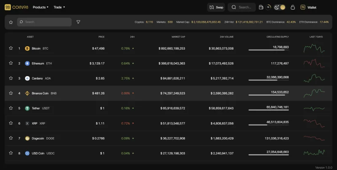Click Ethereum price $3,129.17
Viewport: 337px width, 170px height.
click(97, 63)
